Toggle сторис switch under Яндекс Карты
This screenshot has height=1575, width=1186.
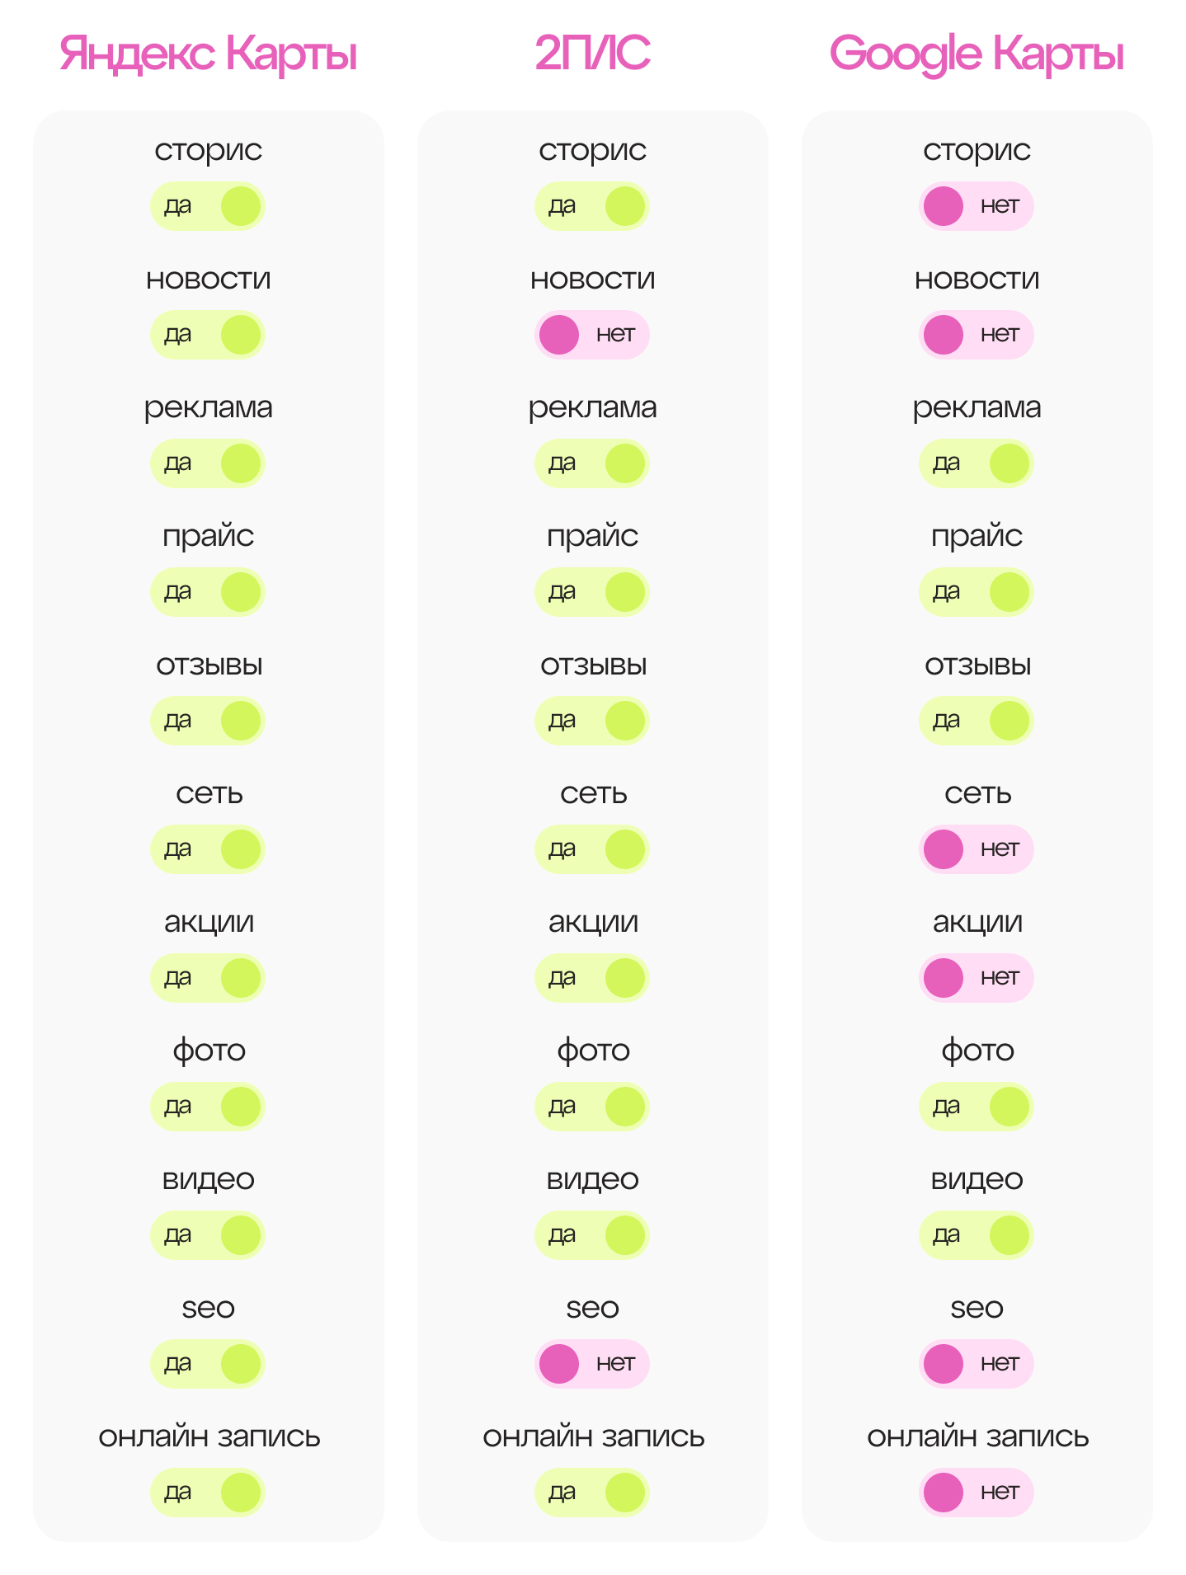[x=207, y=206]
